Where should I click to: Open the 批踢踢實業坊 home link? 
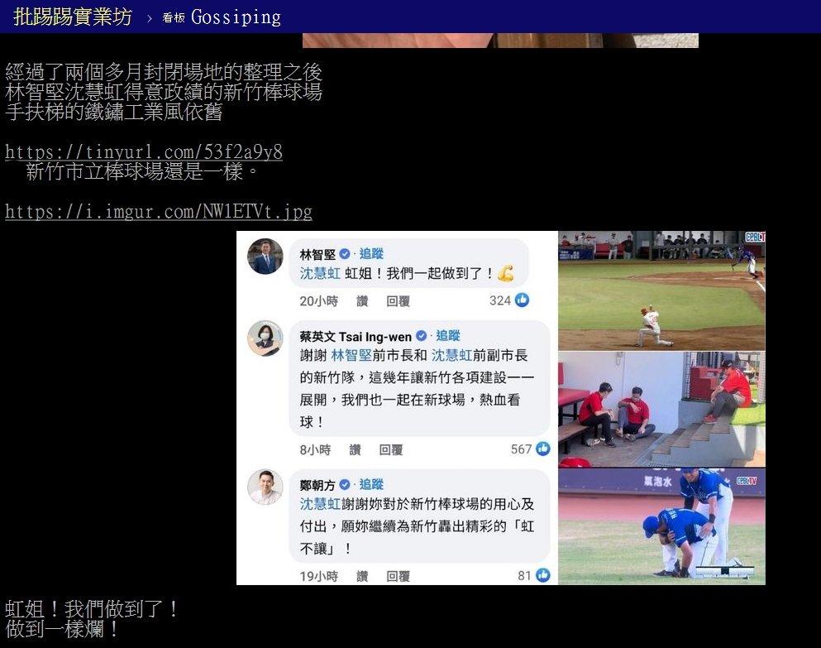(72, 17)
